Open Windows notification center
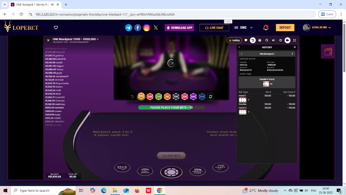Screen dimensions: 346x195 339,190
